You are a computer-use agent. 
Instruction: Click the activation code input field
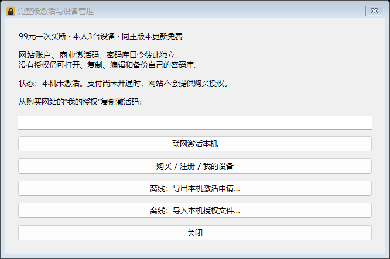(195, 123)
